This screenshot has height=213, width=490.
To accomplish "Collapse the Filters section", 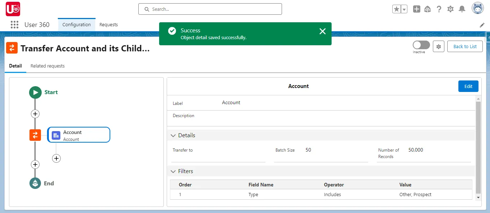I will pyautogui.click(x=173, y=171).
